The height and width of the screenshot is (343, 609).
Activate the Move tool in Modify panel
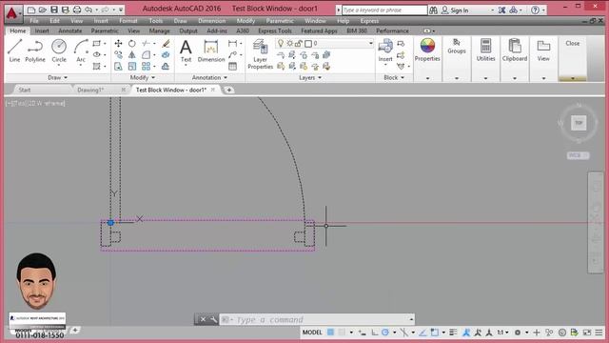118,44
